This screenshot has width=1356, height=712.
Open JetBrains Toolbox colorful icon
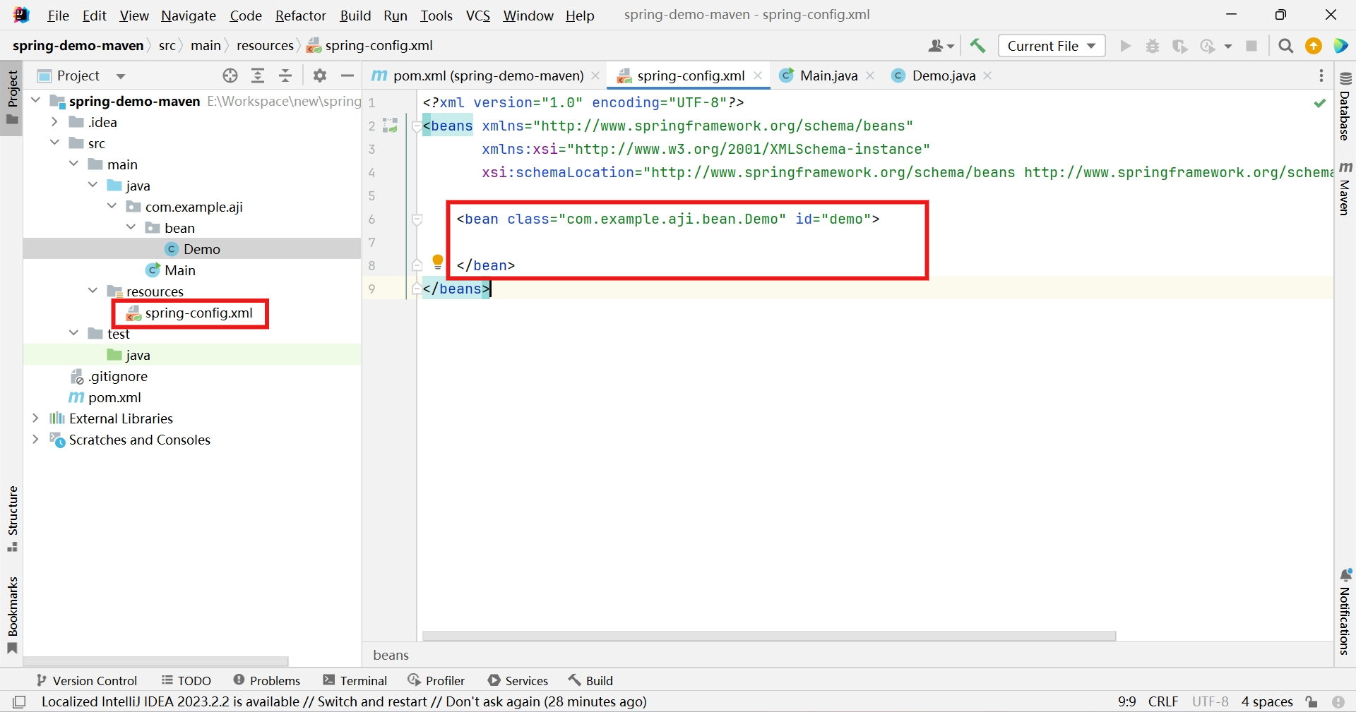(x=1340, y=46)
